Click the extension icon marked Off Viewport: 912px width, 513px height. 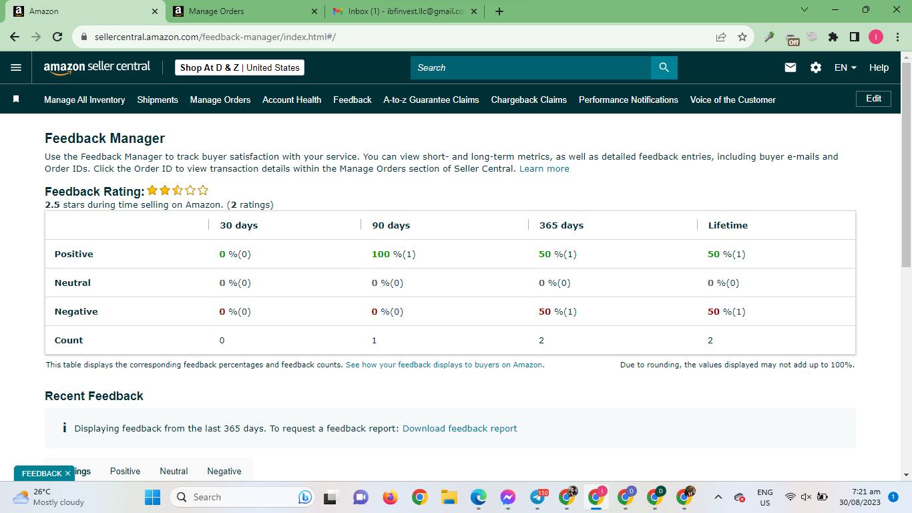(x=792, y=39)
